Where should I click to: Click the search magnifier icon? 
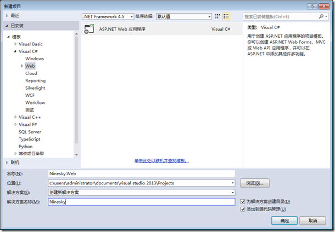[322, 16]
